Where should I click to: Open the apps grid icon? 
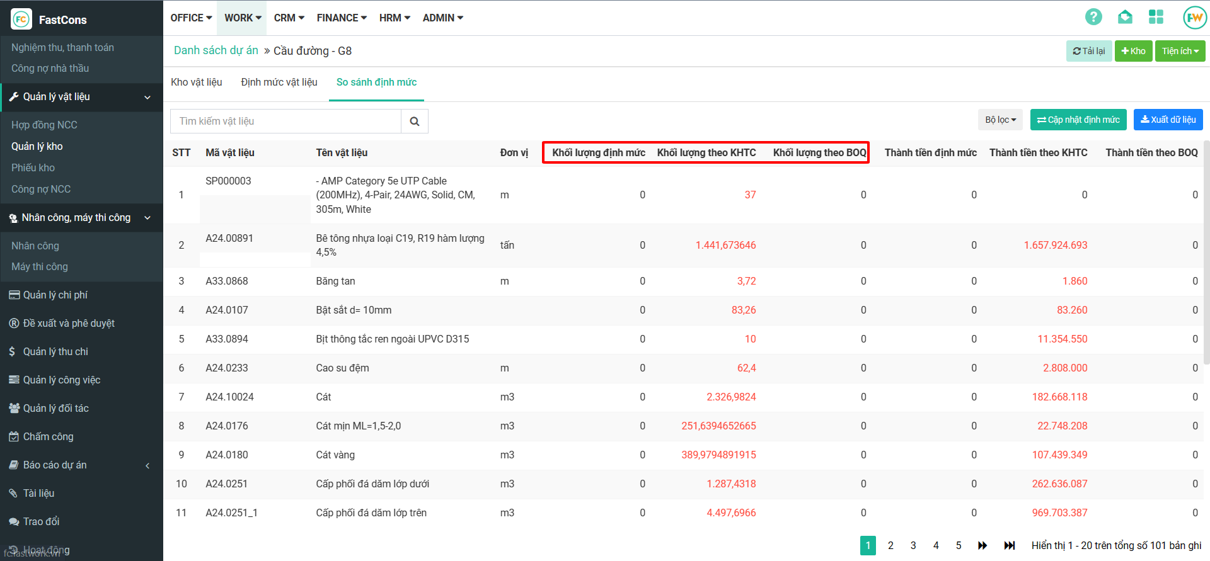point(1156,17)
